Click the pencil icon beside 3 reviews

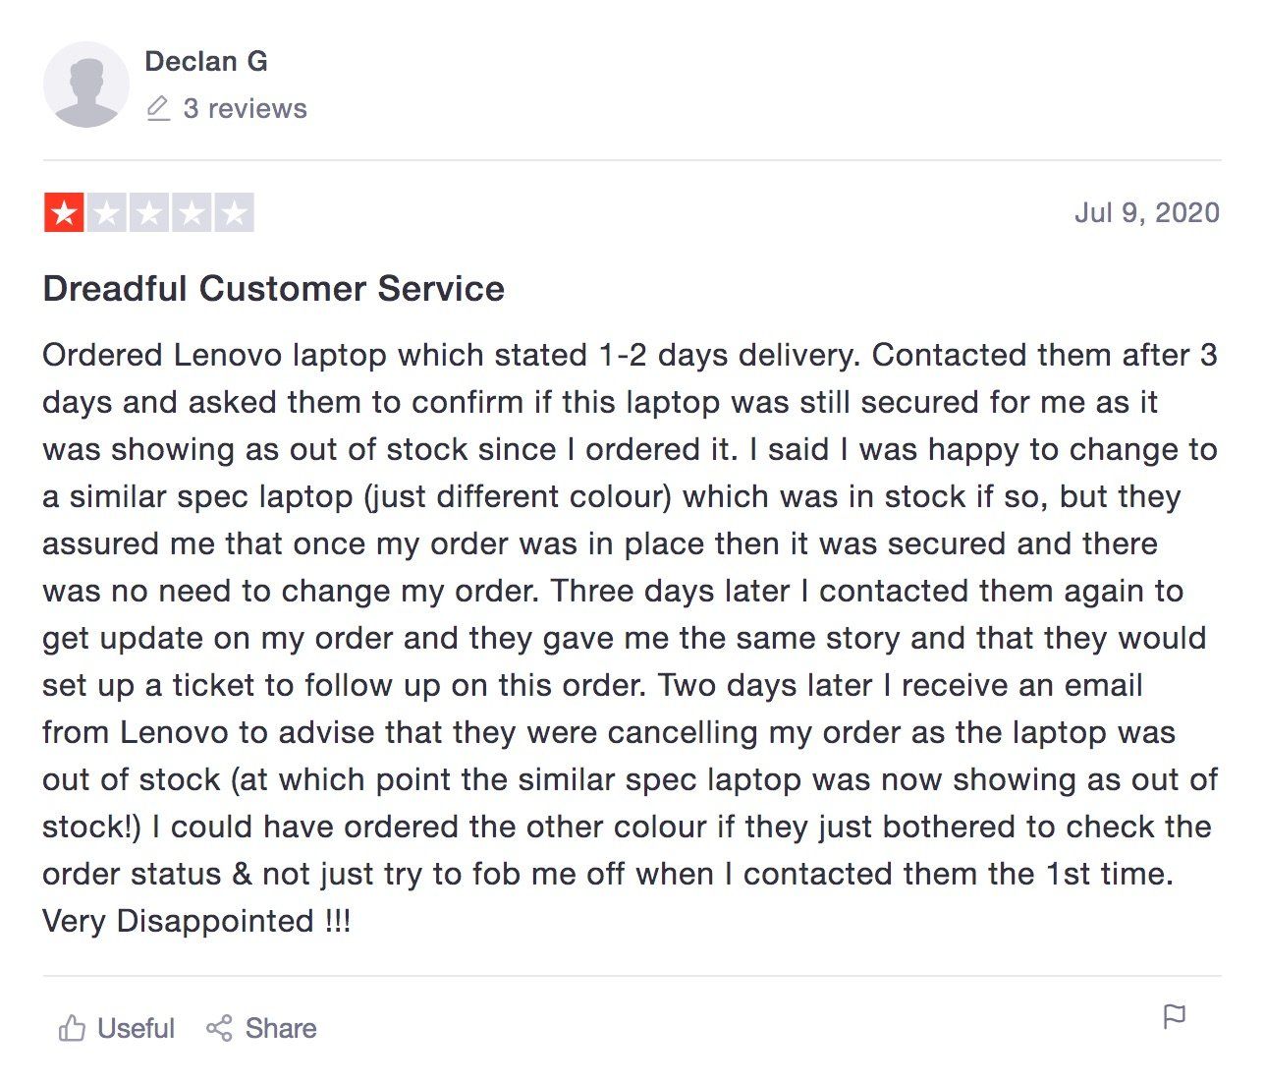pyautogui.click(x=158, y=108)
